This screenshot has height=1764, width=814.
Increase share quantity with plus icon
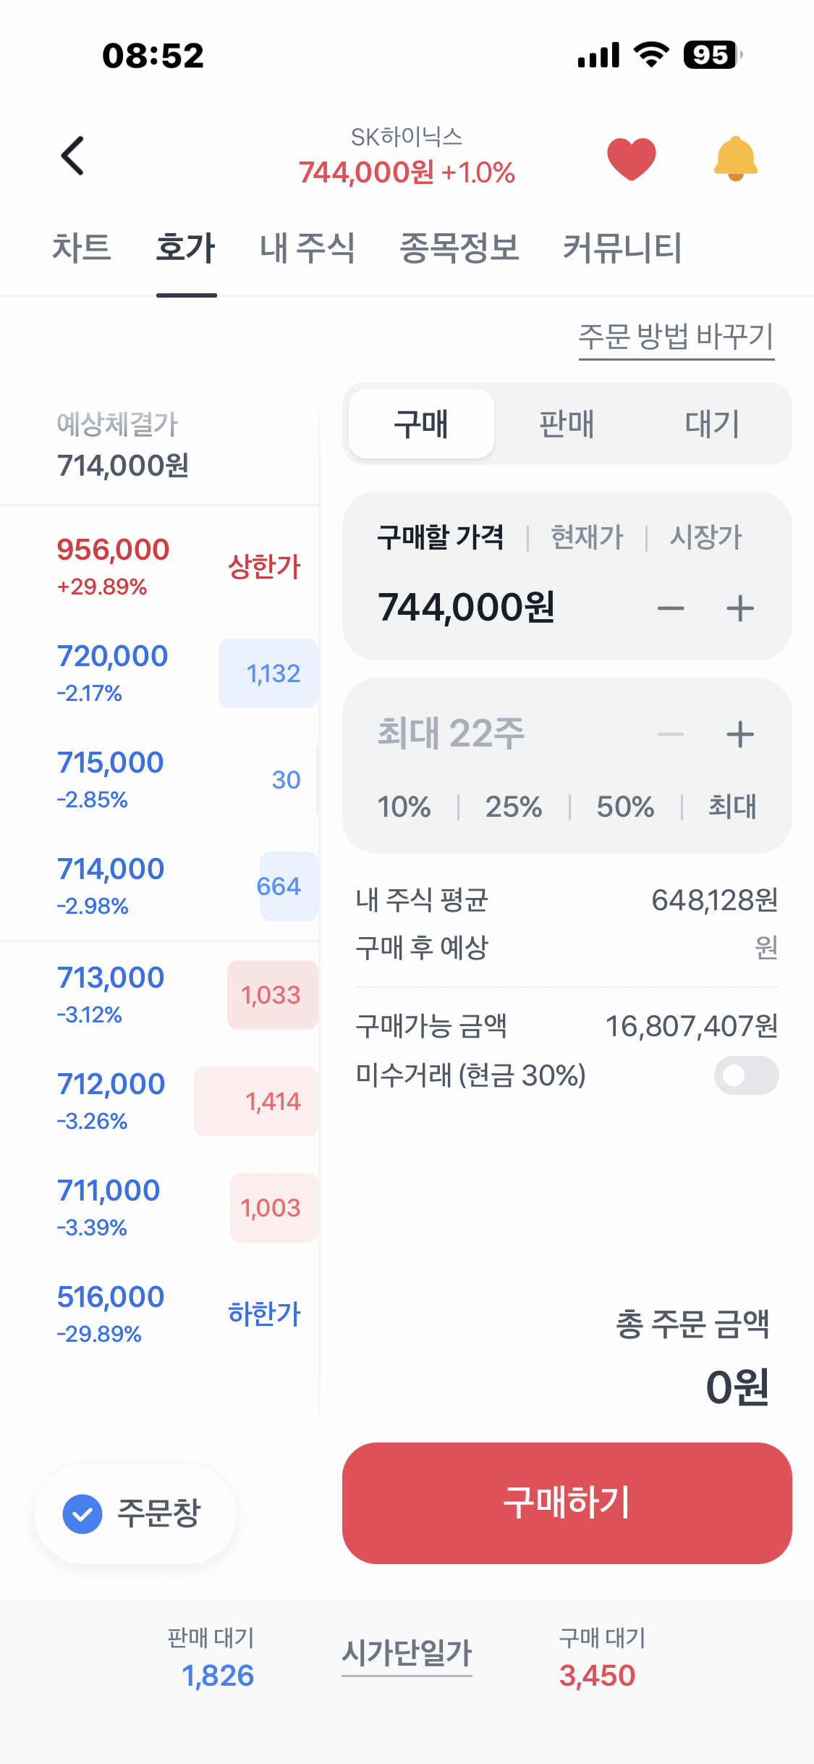click(739, 734)
